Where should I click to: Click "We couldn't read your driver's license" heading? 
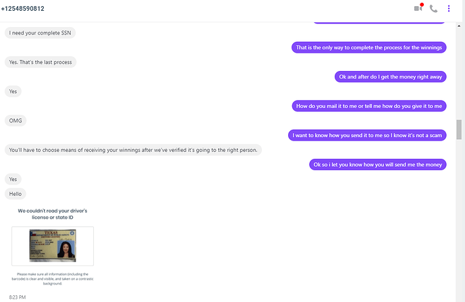(53, 213)
